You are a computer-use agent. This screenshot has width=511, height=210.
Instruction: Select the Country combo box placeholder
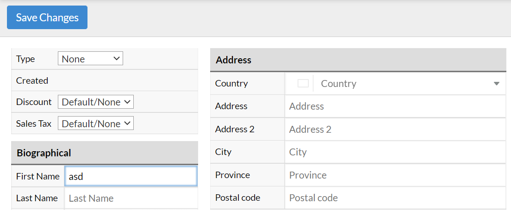tap(339, 84)
